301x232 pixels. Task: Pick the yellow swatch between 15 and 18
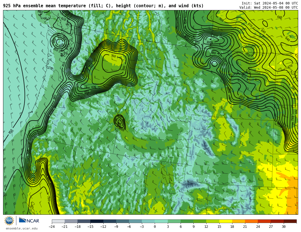[225, 221]
